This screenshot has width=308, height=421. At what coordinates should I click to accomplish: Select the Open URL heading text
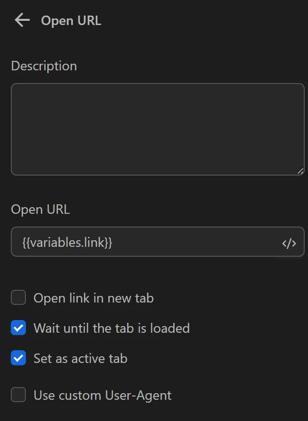coord(71,20)
